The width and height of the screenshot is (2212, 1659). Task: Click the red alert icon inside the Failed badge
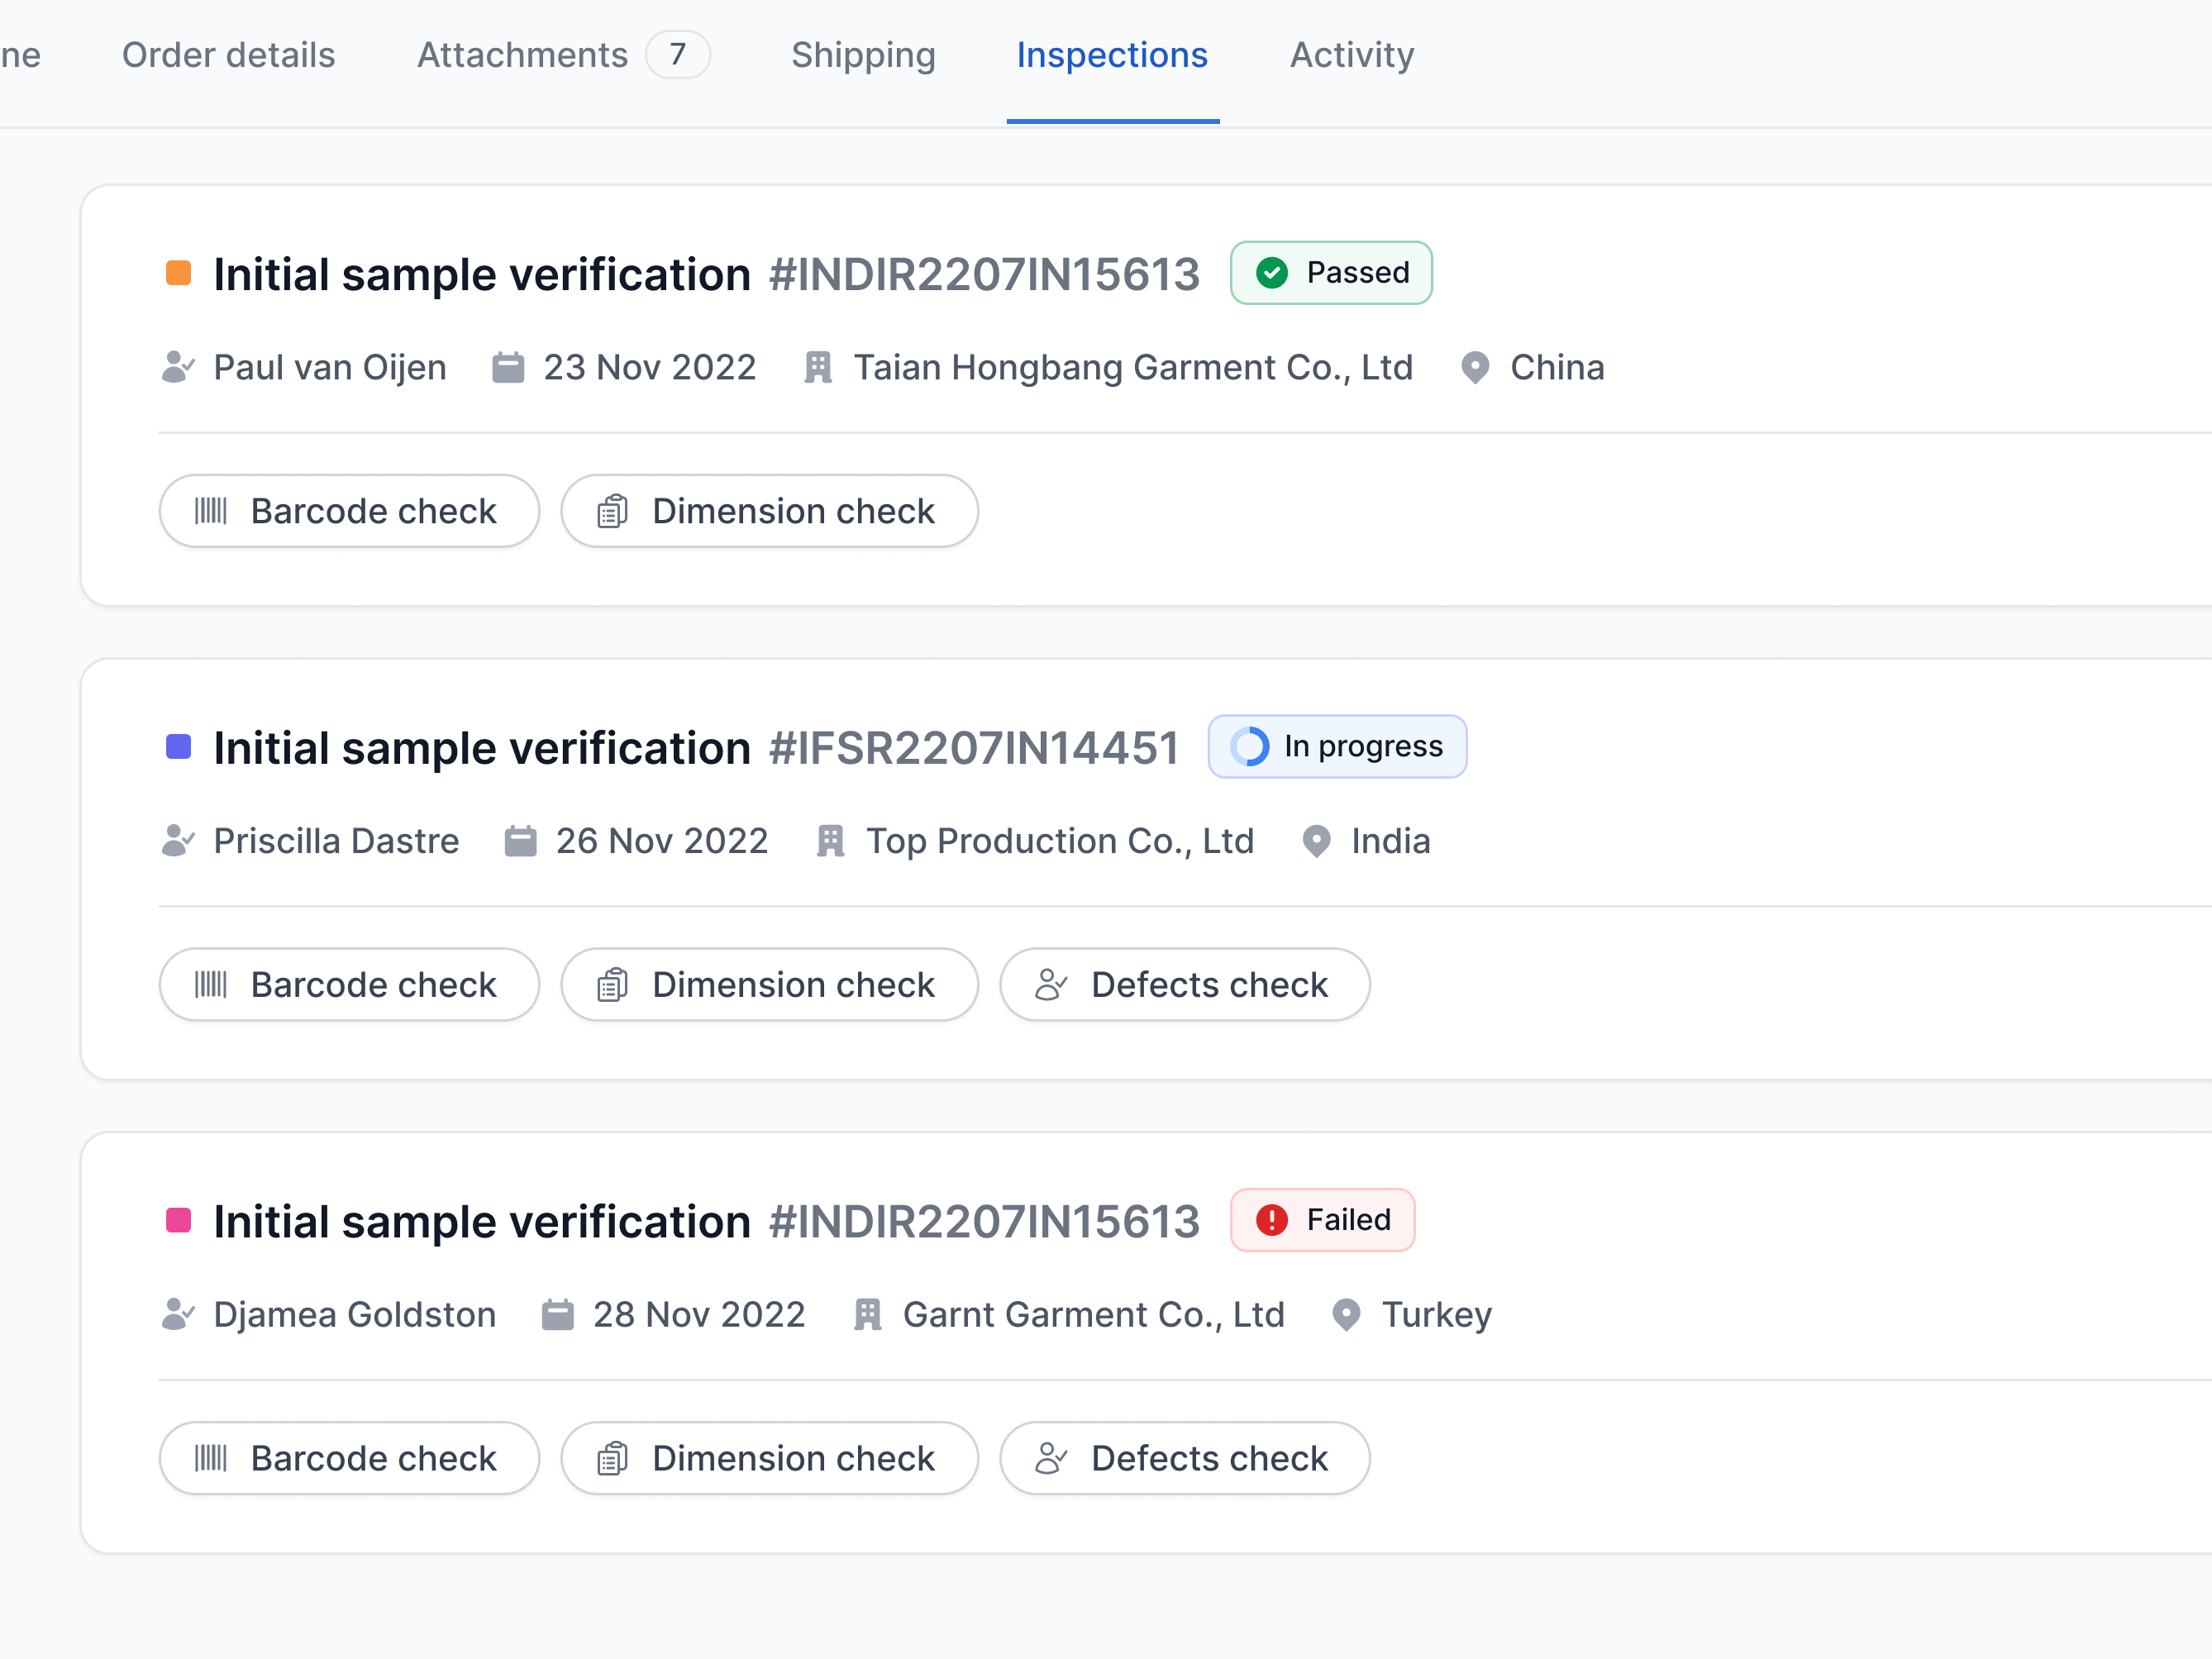click(1271, 1220)
